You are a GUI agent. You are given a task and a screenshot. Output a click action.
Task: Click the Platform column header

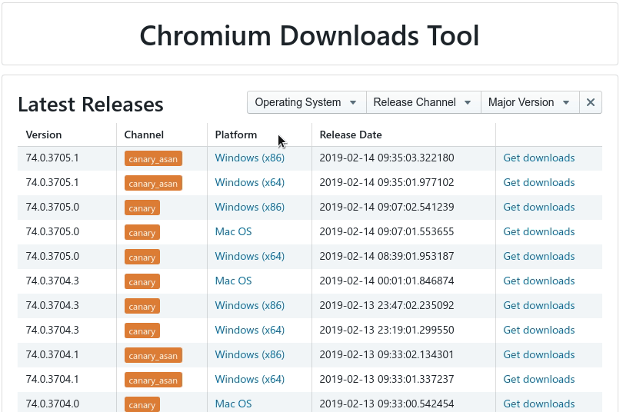[236, 135]
